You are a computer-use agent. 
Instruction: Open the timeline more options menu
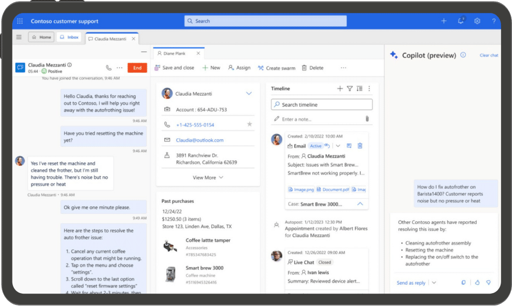pyautogui.click(x=369, y=89)
